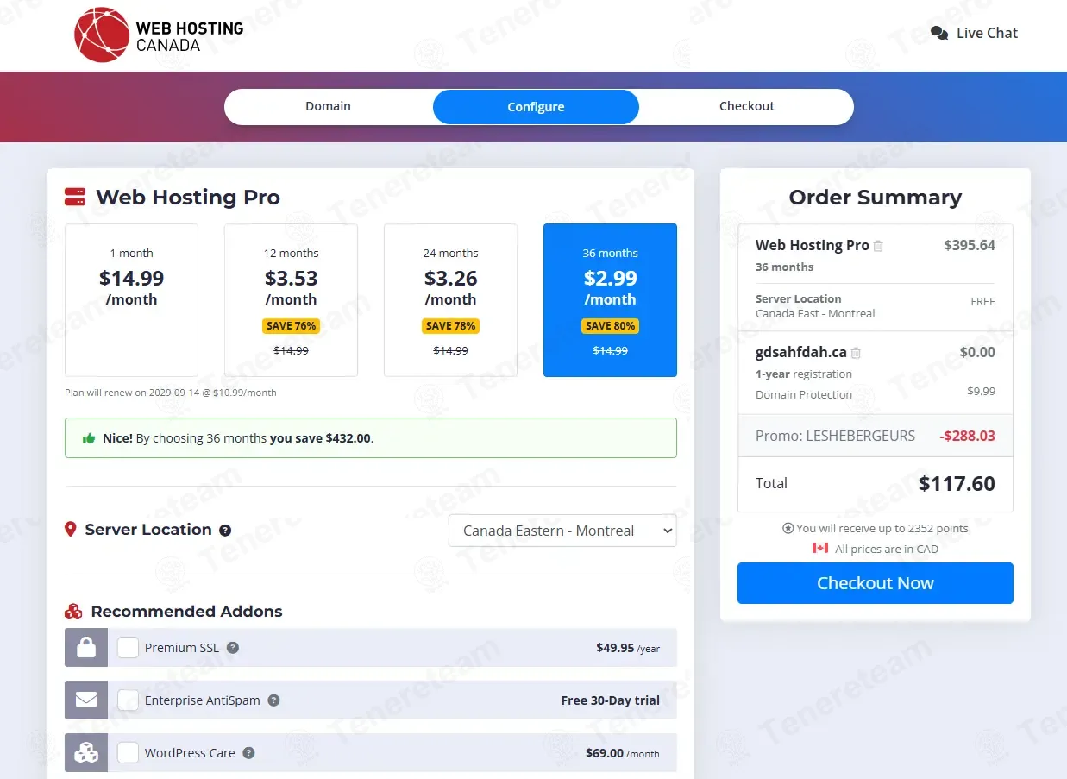Go to the Domain step tab
This screenshot has width=1067, height=779.
click(x=328, y=106)
